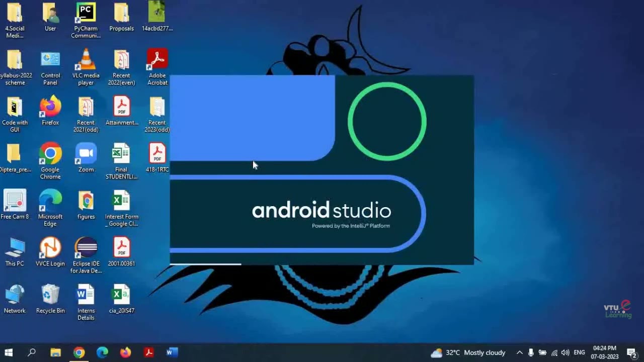Select the User folder icon
The height and width of the screenshot is (362, 644).
coord(50,17)
